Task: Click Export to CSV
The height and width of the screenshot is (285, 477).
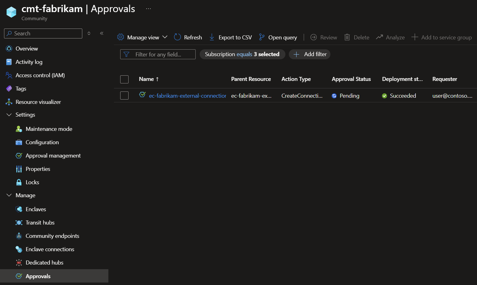Action: (x=230, y=37)
